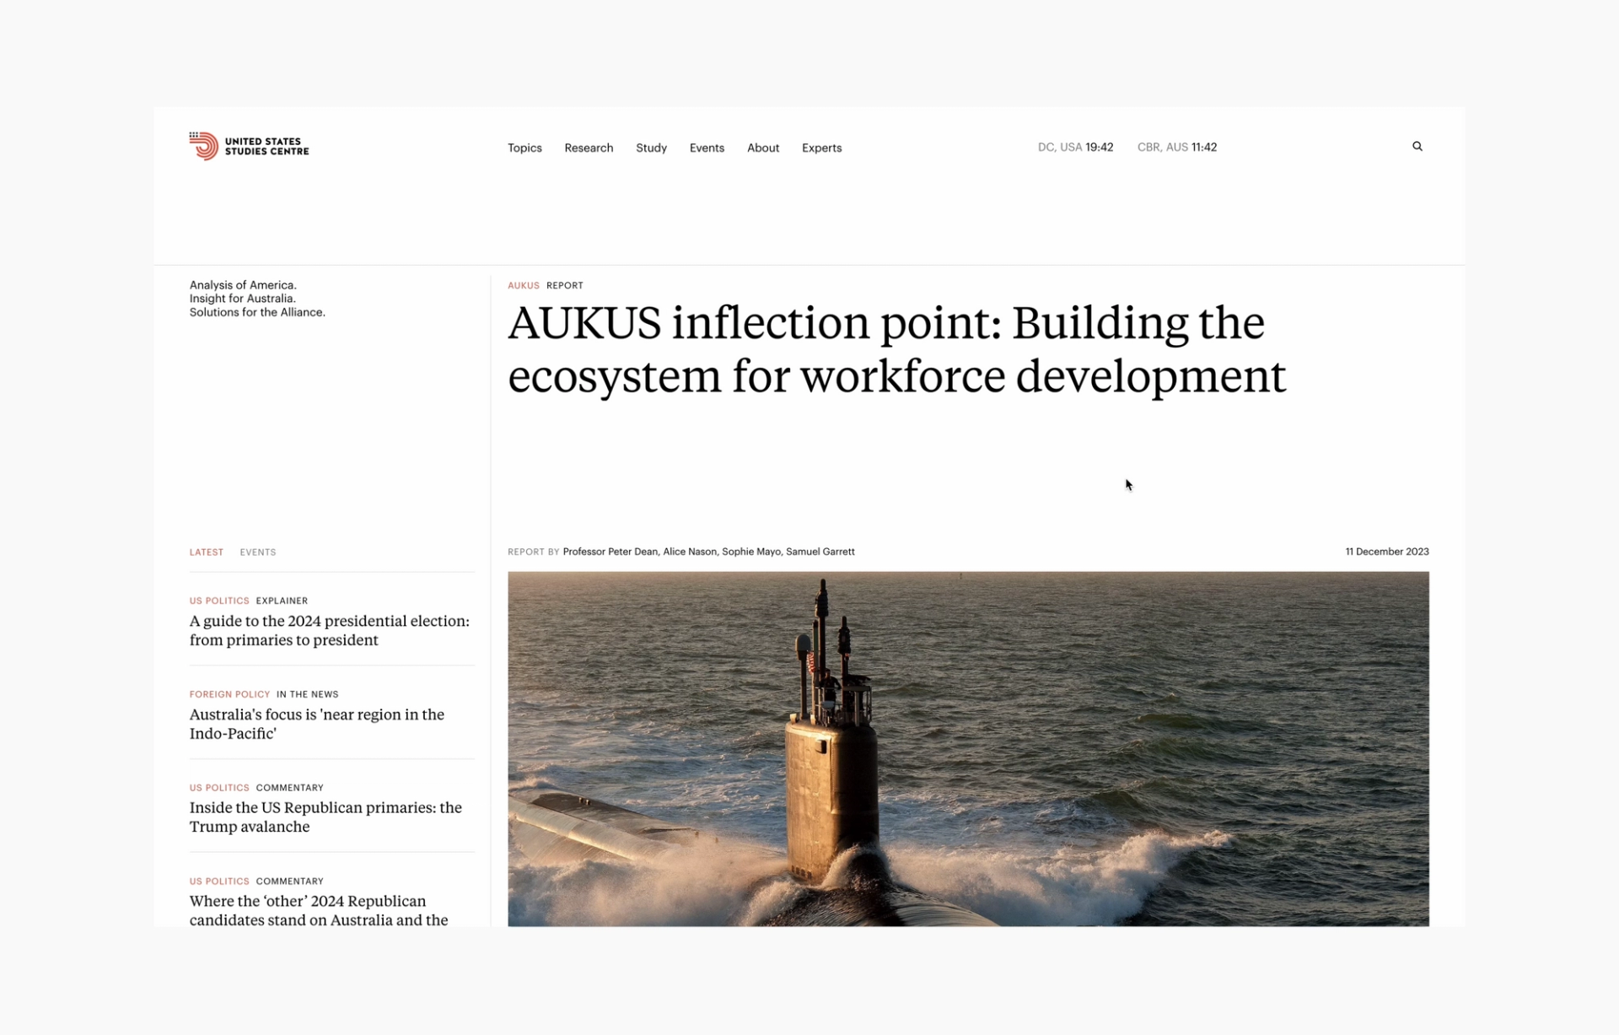Click the United States Studies Centre logo
1619x1035 pixels.
pos(249,146)
